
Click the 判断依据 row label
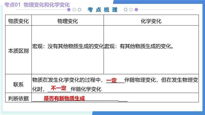18,99
